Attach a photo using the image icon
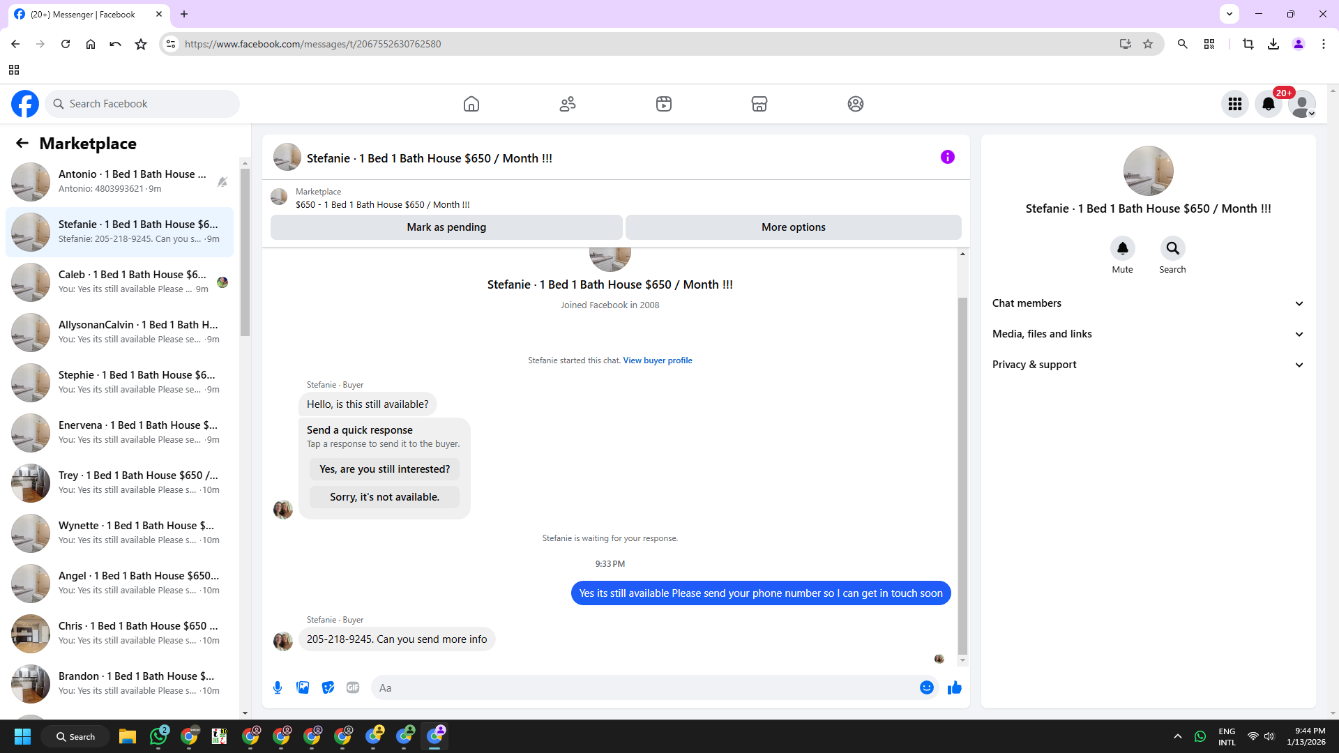This screenshot has width=1339, height=753. (303, 687)
